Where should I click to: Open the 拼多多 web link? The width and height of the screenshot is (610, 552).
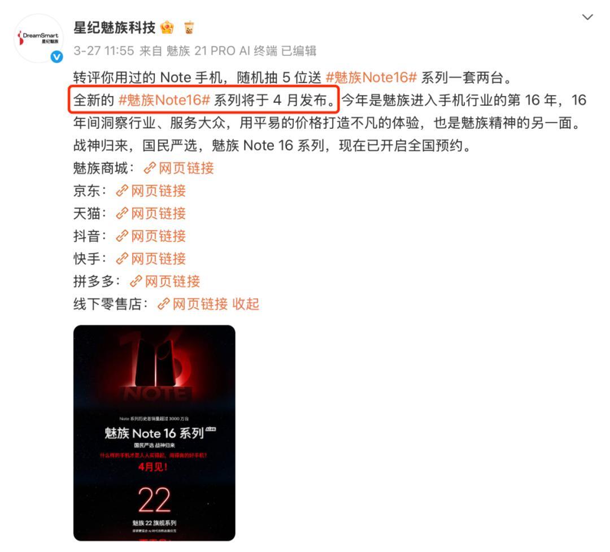[x=165, y=281]
